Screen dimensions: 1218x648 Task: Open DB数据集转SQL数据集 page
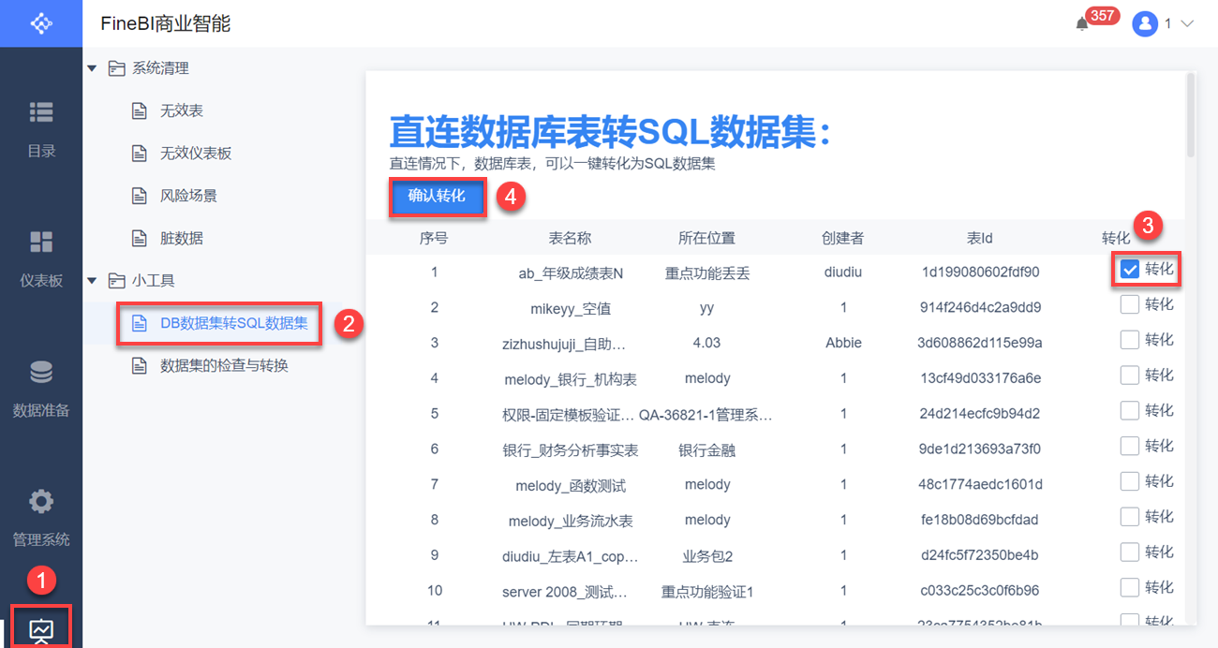pyautogui.click(x=234, y=323)
